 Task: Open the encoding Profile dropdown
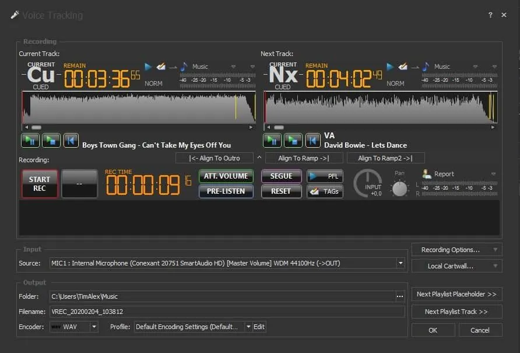(x=248, y=327)
